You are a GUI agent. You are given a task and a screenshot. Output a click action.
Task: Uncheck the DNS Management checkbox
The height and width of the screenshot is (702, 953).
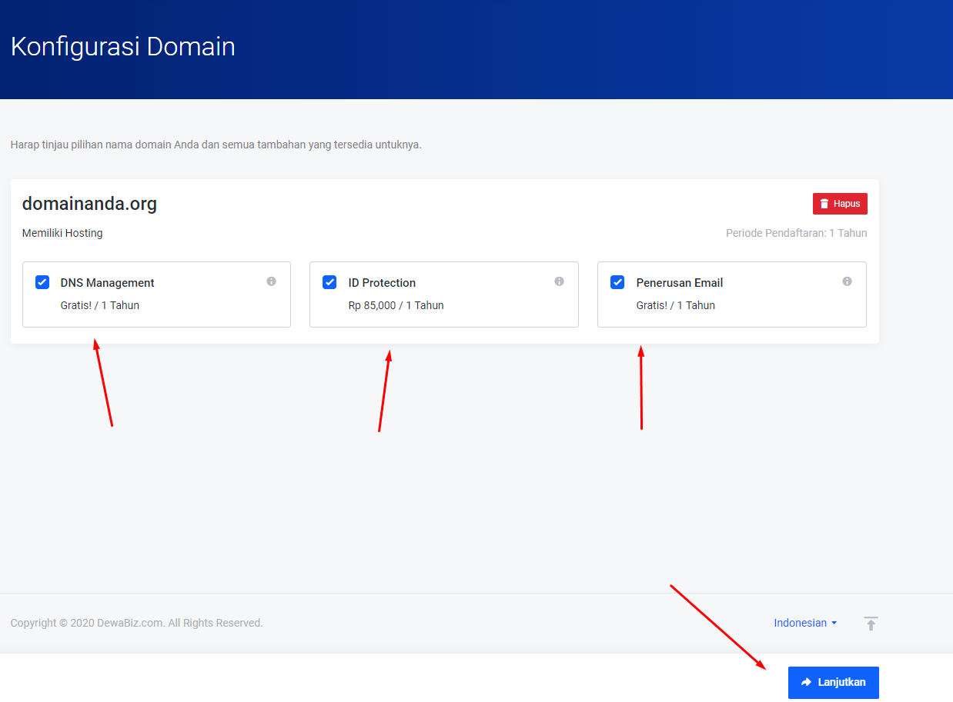(x=42, y=282)
